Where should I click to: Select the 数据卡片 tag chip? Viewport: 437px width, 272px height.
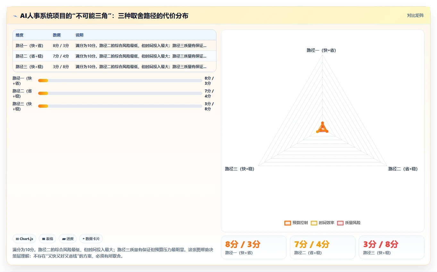91,239
